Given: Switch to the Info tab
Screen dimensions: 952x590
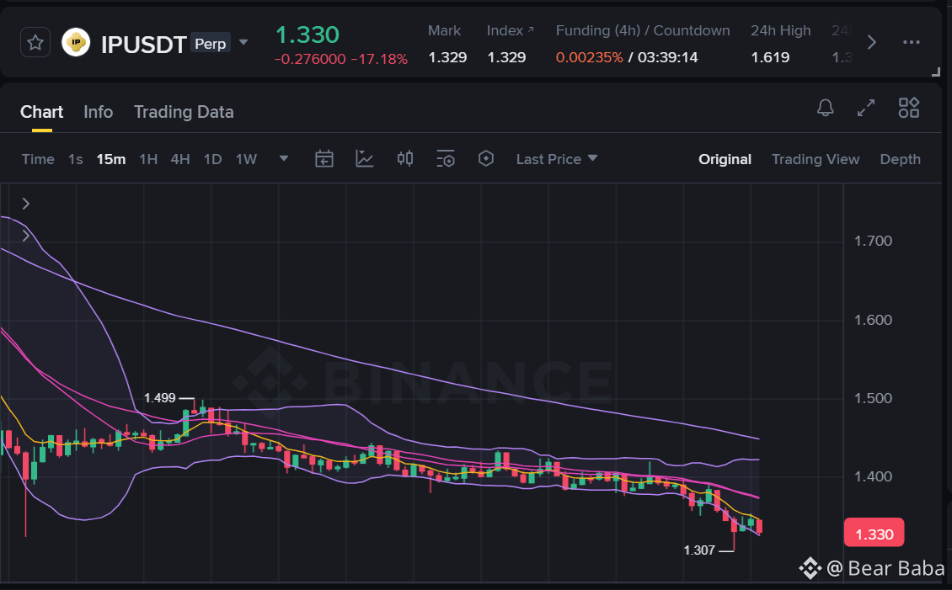Looking at the screenshot, I should tap(98, 112).
